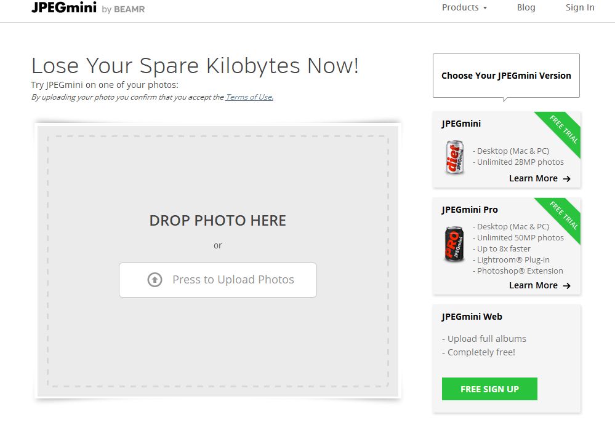Expand the Products dropdown menu
This screenshot has height=439, width=615.
pyautogui.click(x=464, y=7)
